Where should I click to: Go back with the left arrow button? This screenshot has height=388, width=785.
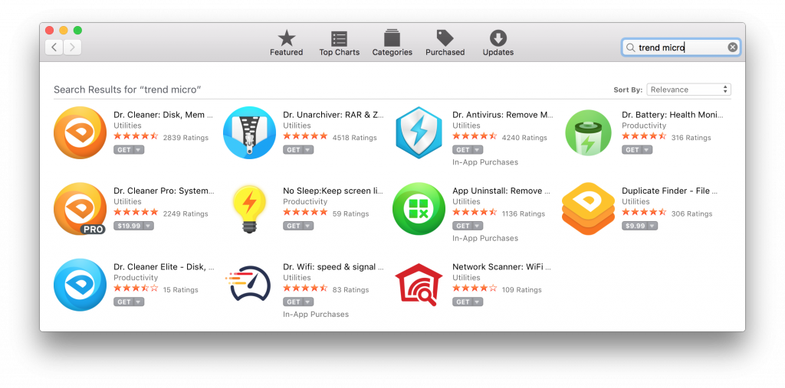point(54,47)
